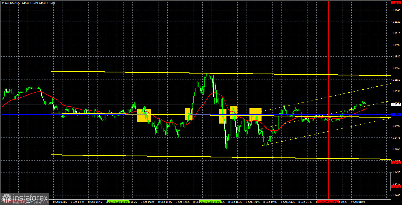
Task: Click the 1.1475 price axis value
Action: [x=396, y=138]
